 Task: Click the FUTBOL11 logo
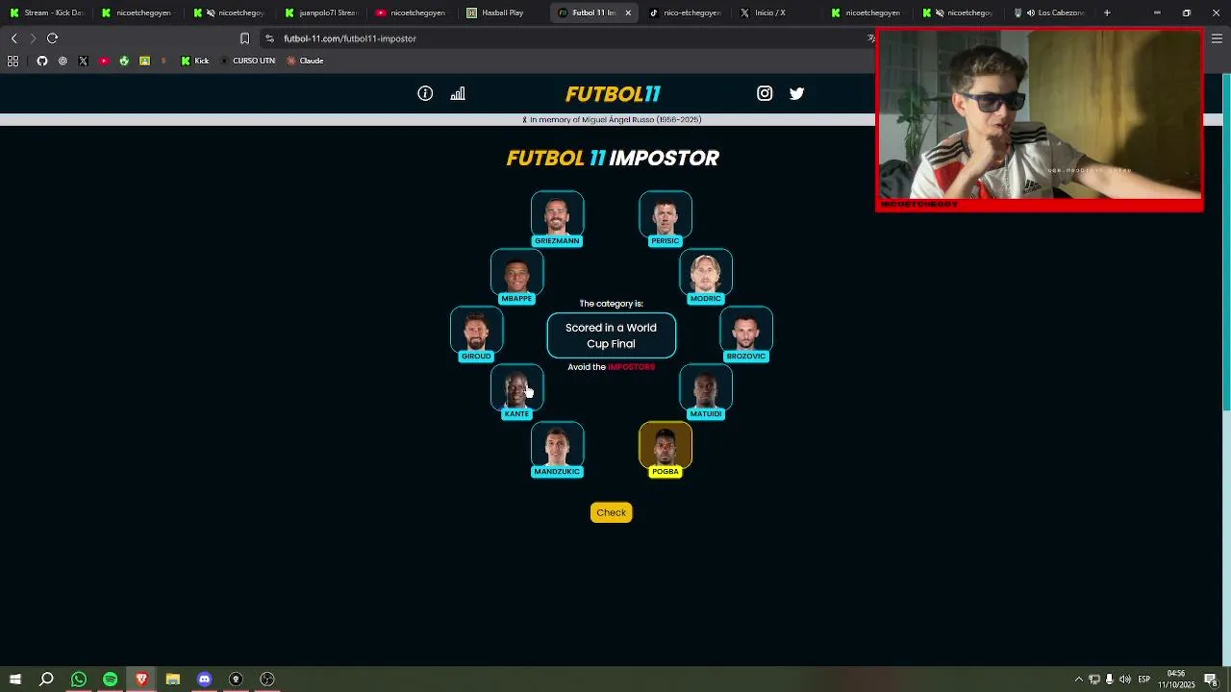[613, 93]
